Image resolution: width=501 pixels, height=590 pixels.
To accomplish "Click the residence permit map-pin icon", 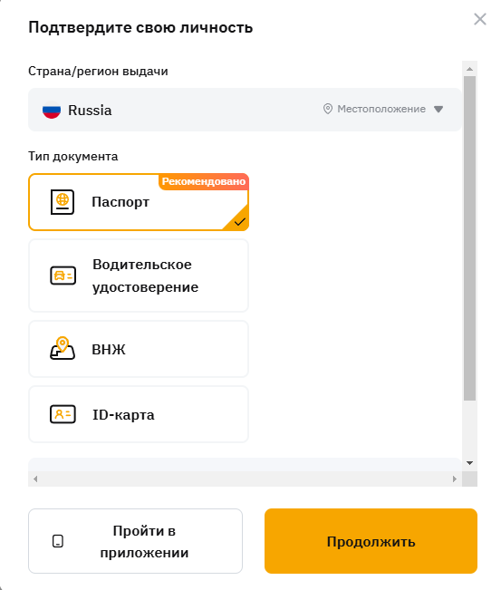I will click(x=63, y=348).
